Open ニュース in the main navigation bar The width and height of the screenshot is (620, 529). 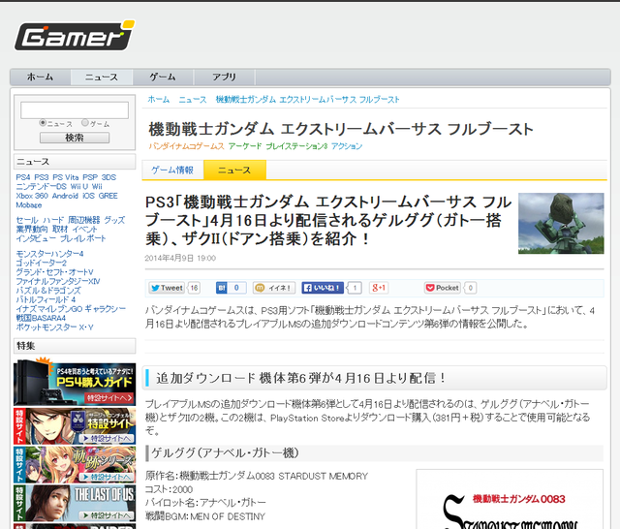[102, 77]
